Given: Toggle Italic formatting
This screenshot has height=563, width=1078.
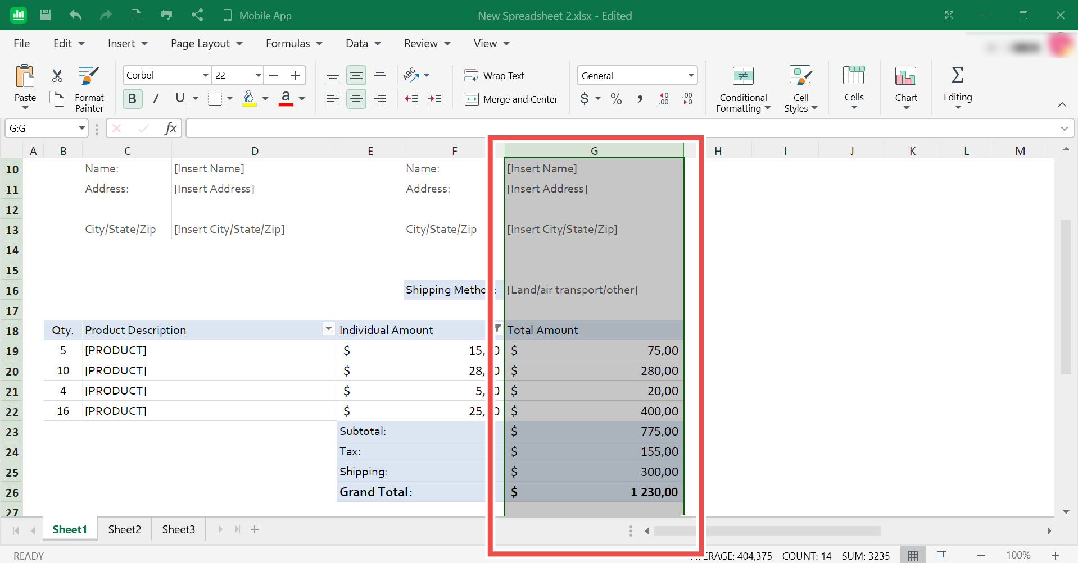Looking at the screenshot, I should tap(156, 99).
